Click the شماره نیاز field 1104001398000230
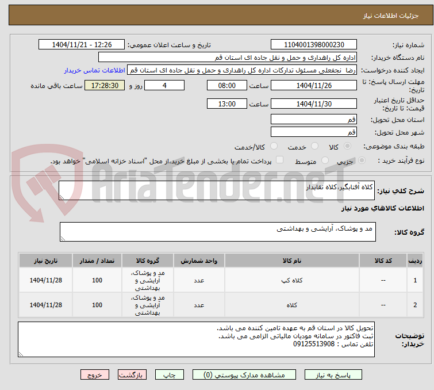This screenshot has width=434, height=390. (314, 45)
